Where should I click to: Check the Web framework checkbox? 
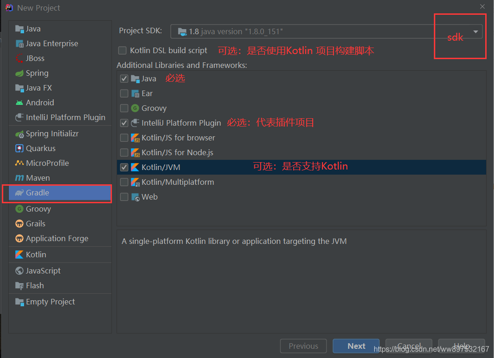(124, 197)
